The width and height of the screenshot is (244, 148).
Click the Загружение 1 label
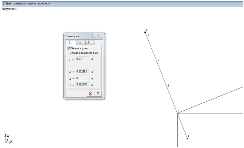coord(10,9)
